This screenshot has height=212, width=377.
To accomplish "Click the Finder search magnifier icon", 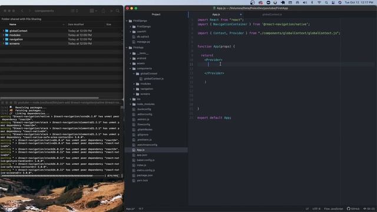I will point(118,11).
